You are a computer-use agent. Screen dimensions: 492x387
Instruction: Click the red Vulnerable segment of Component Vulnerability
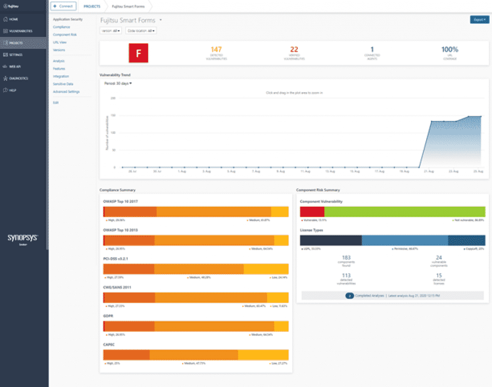(312, 212)
